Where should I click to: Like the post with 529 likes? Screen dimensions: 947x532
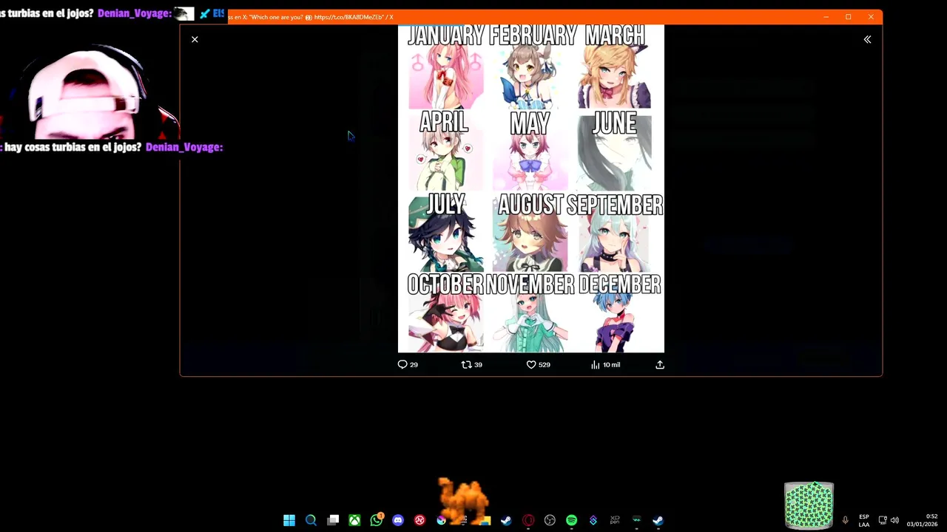[x=538, y=364]
